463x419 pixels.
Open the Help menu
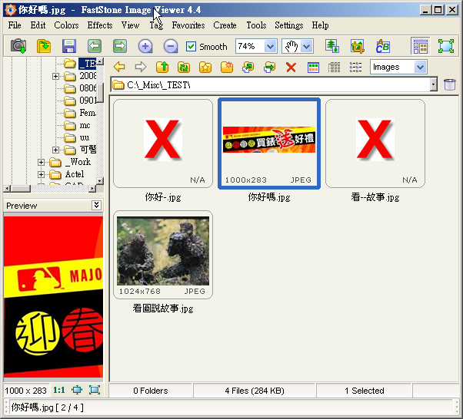(x=320, y=25)
